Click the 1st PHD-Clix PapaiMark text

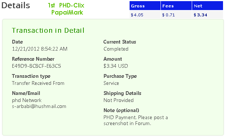tap(66, 9)
